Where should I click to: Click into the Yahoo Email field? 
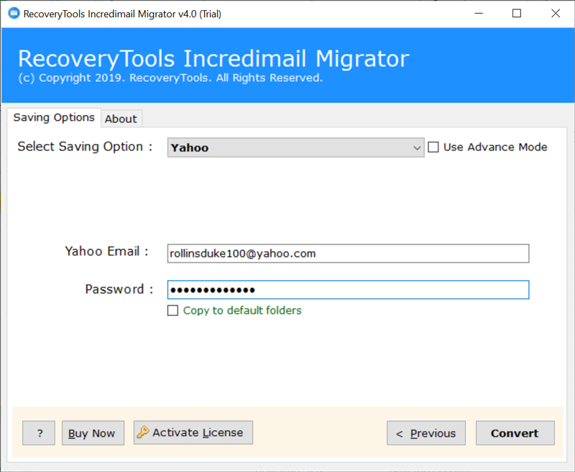click(x=348, y=253)
